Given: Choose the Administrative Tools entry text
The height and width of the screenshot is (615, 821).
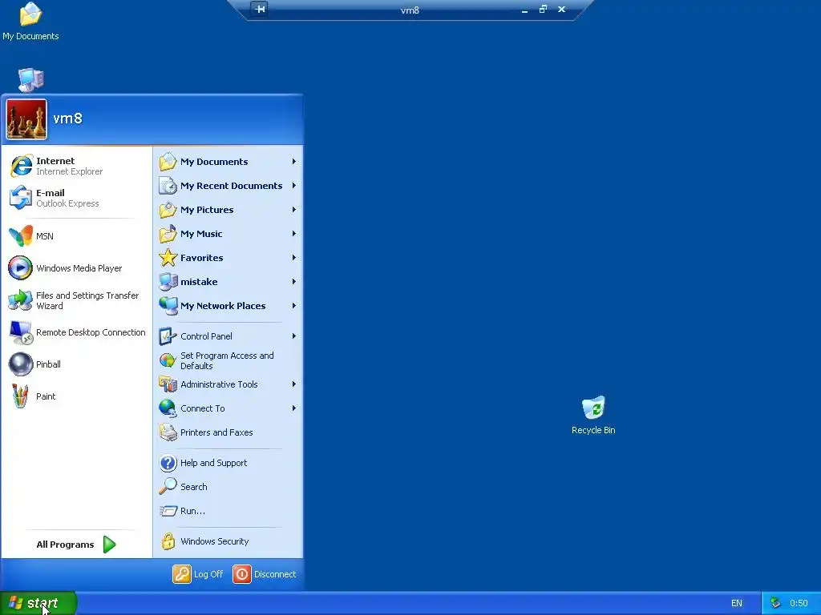Looking at the screenshot, I should (219, 384).
